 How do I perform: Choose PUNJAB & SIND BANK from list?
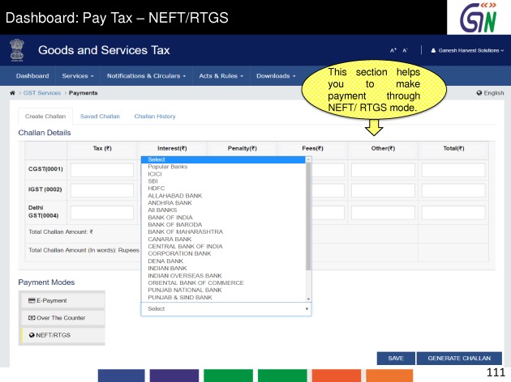coord(224,298)
